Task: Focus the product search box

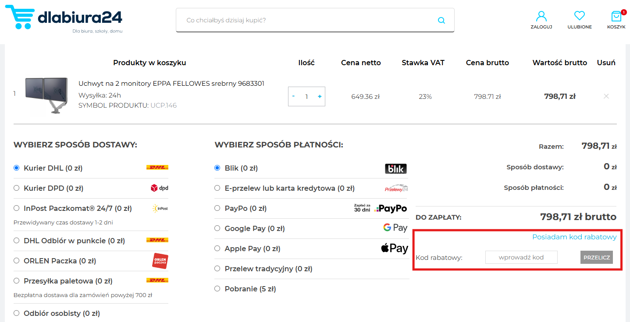Action: (x=307, y=20)
